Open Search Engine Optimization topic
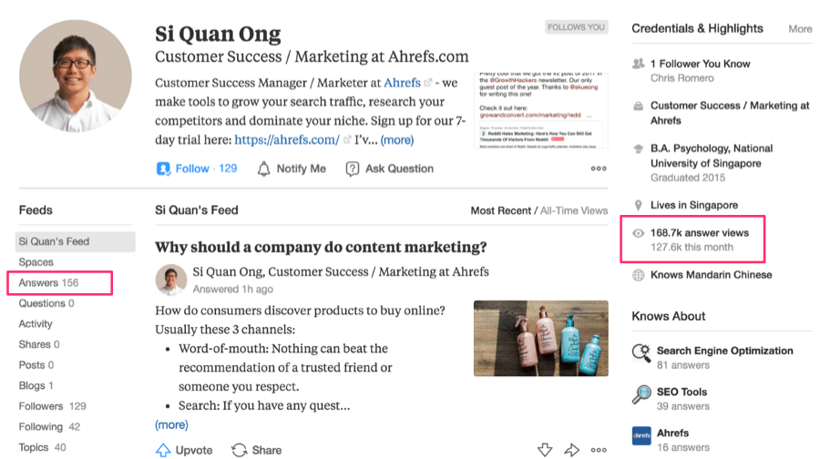 pyautogui.click(x=725, y=351)
